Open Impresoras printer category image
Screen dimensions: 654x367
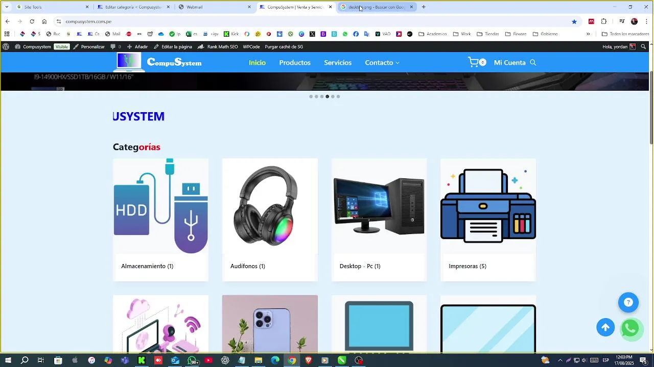click(488, 206)
